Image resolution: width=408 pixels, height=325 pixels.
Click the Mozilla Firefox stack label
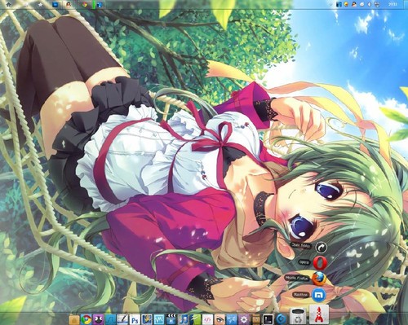click(297, 278)
